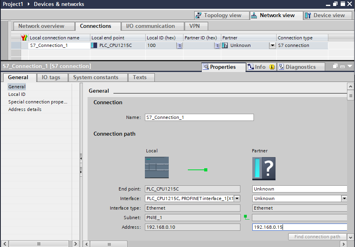Expand the Partner Interface dropdown
Image resolution: width=355 pixels, height=247 pixels.
[344, 198]
